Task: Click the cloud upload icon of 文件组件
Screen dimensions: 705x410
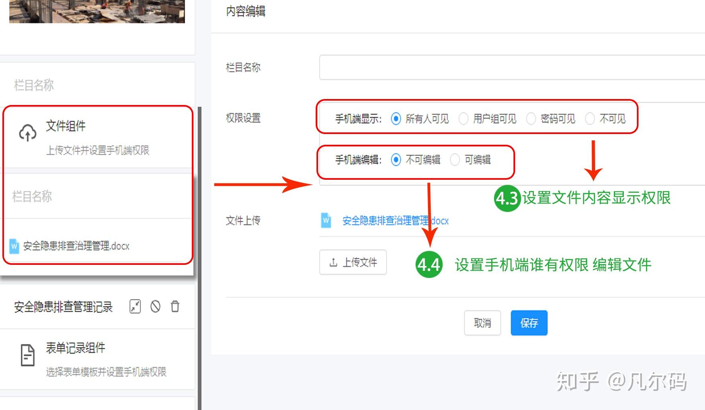Action: 27,132
